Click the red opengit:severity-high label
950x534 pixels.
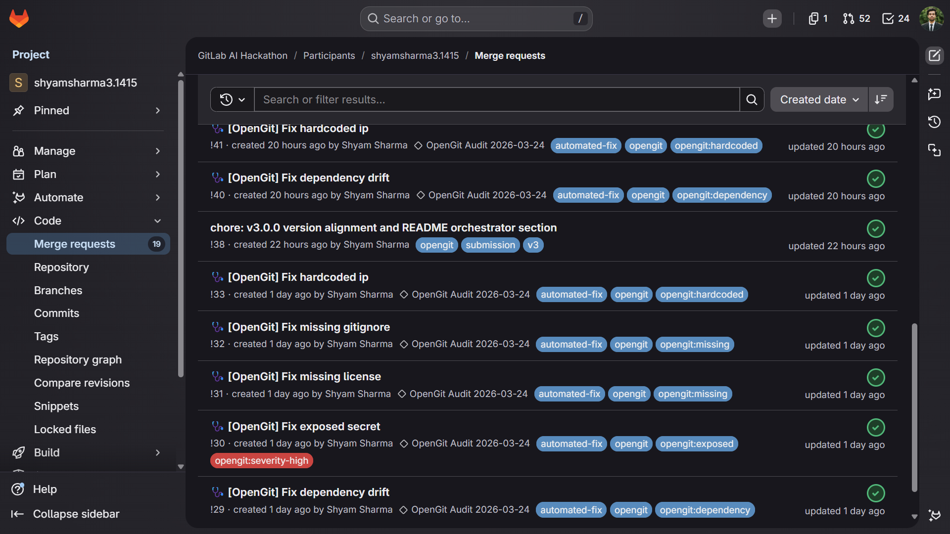click(261, 461)
